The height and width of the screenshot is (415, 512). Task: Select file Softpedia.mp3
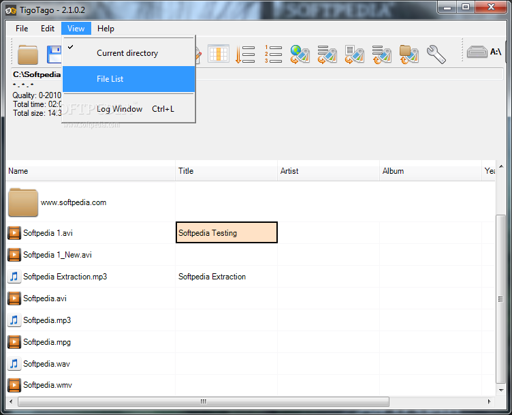[47, 320]
